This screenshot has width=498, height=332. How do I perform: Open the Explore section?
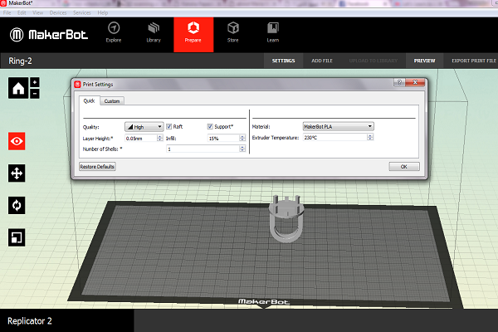tap(114, 32)
